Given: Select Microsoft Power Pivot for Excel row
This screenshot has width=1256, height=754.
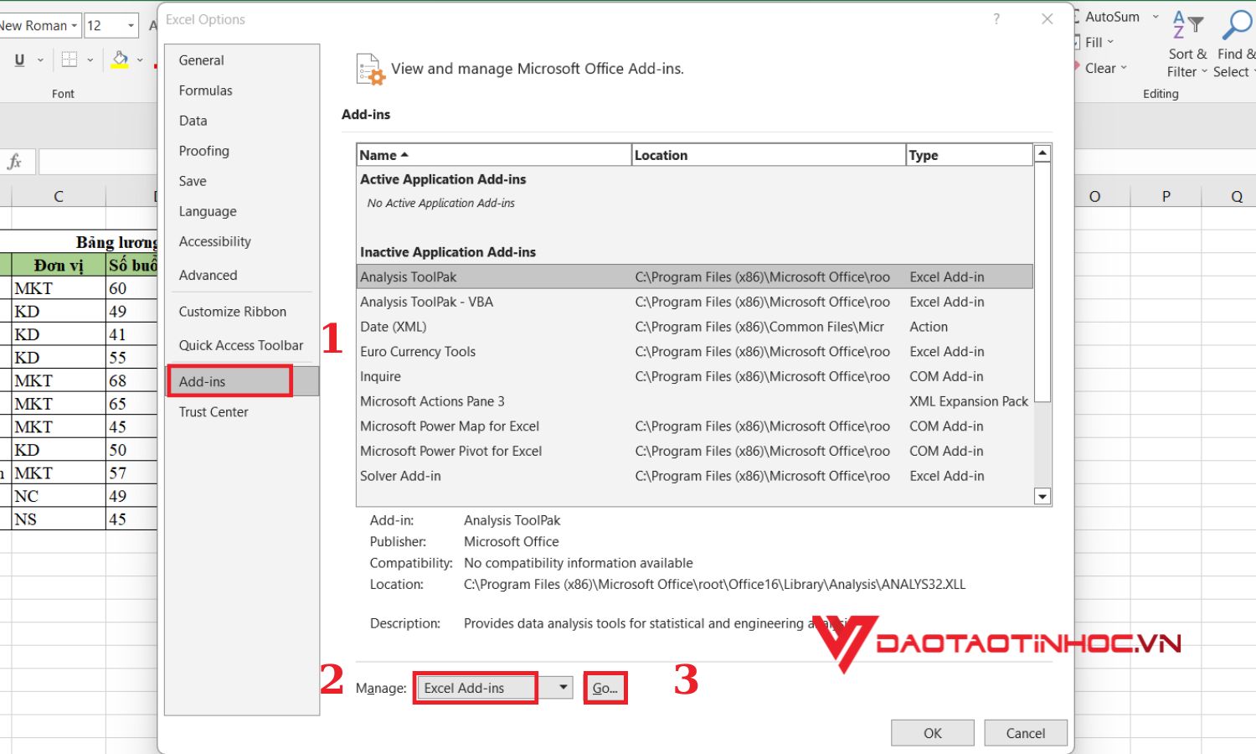Looking at the screenshot, I should [695, 451].
